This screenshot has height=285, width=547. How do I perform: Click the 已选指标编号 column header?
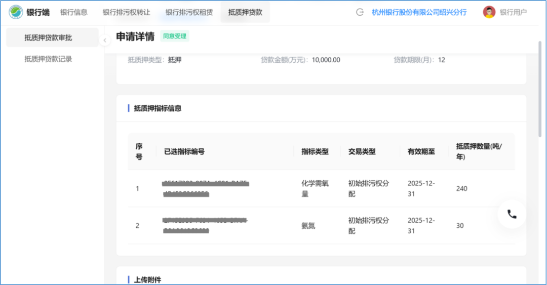click(184, 151)
